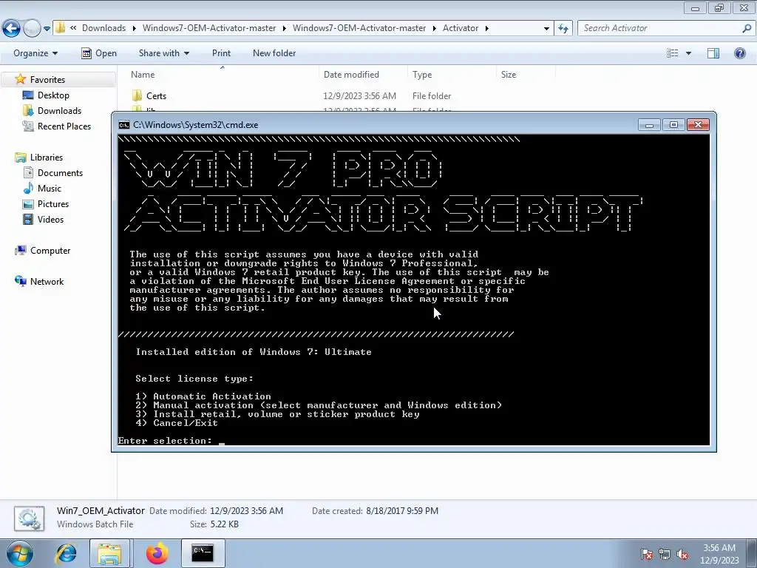Screen dimensions: 757x568
Task: Expand the address bar previous locations dropdown
Action: 546,29
